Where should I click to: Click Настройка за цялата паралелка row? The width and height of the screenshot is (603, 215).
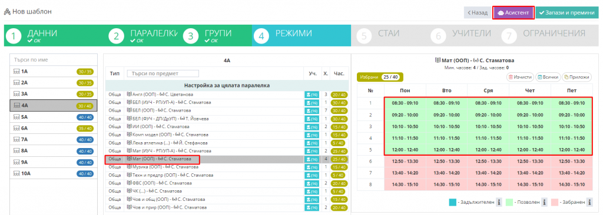227,85
